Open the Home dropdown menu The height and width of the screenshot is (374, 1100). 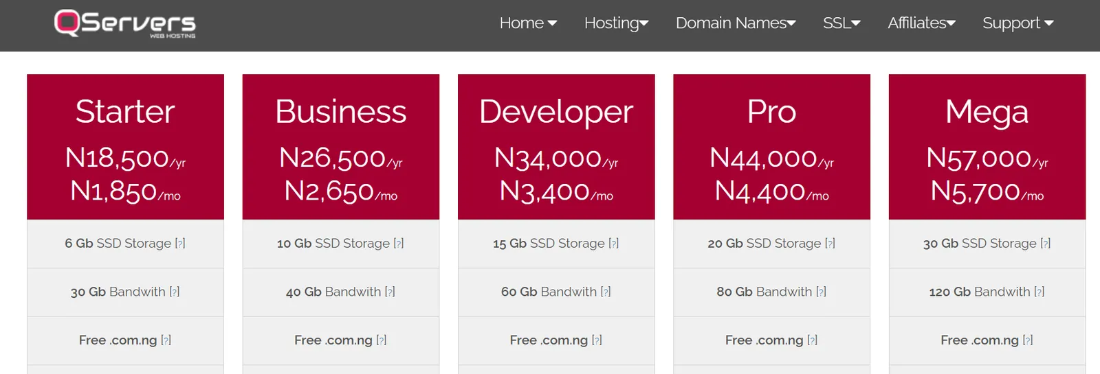(x=528, y=23)
